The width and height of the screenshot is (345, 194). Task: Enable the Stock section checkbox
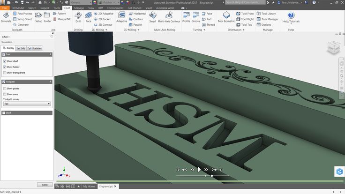(x=4, y=113)
